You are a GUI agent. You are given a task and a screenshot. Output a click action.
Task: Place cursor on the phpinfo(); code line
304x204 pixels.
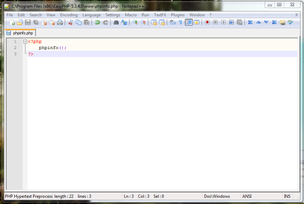coord(53,48)
